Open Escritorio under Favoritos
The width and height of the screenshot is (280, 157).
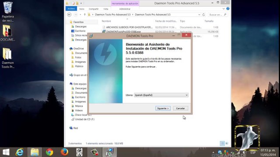pyautogui.click(x=80, y=31)
